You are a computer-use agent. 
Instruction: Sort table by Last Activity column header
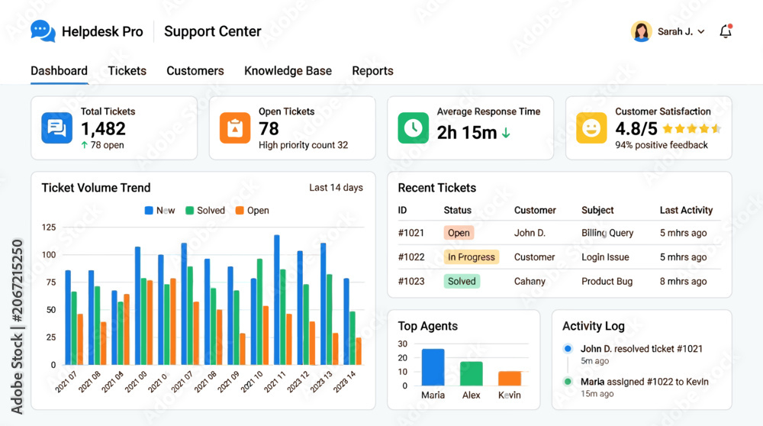pos(686,210)
